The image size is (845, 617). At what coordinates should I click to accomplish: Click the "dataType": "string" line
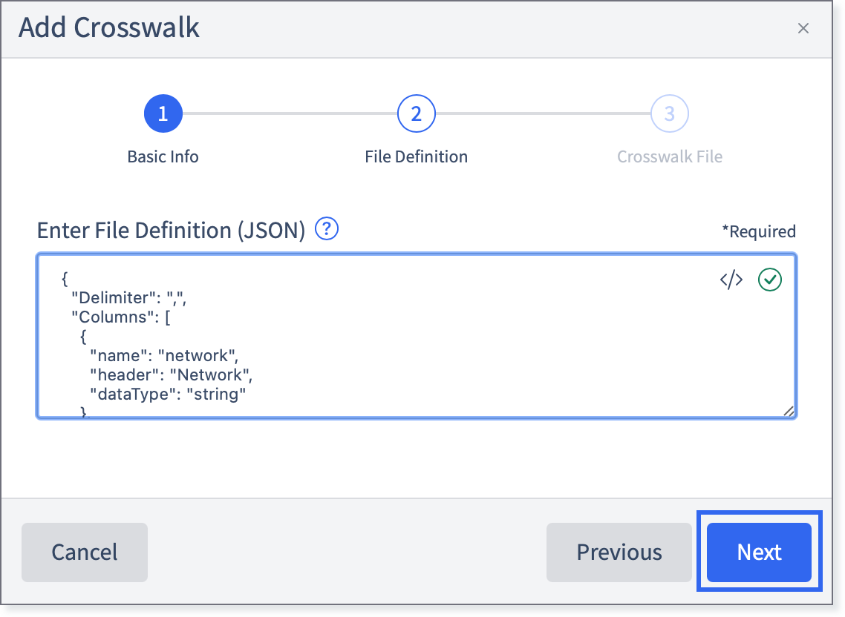click(x=168, y=395)
